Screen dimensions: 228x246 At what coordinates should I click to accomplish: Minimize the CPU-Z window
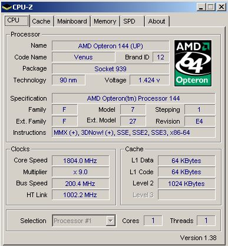(201, 7)
